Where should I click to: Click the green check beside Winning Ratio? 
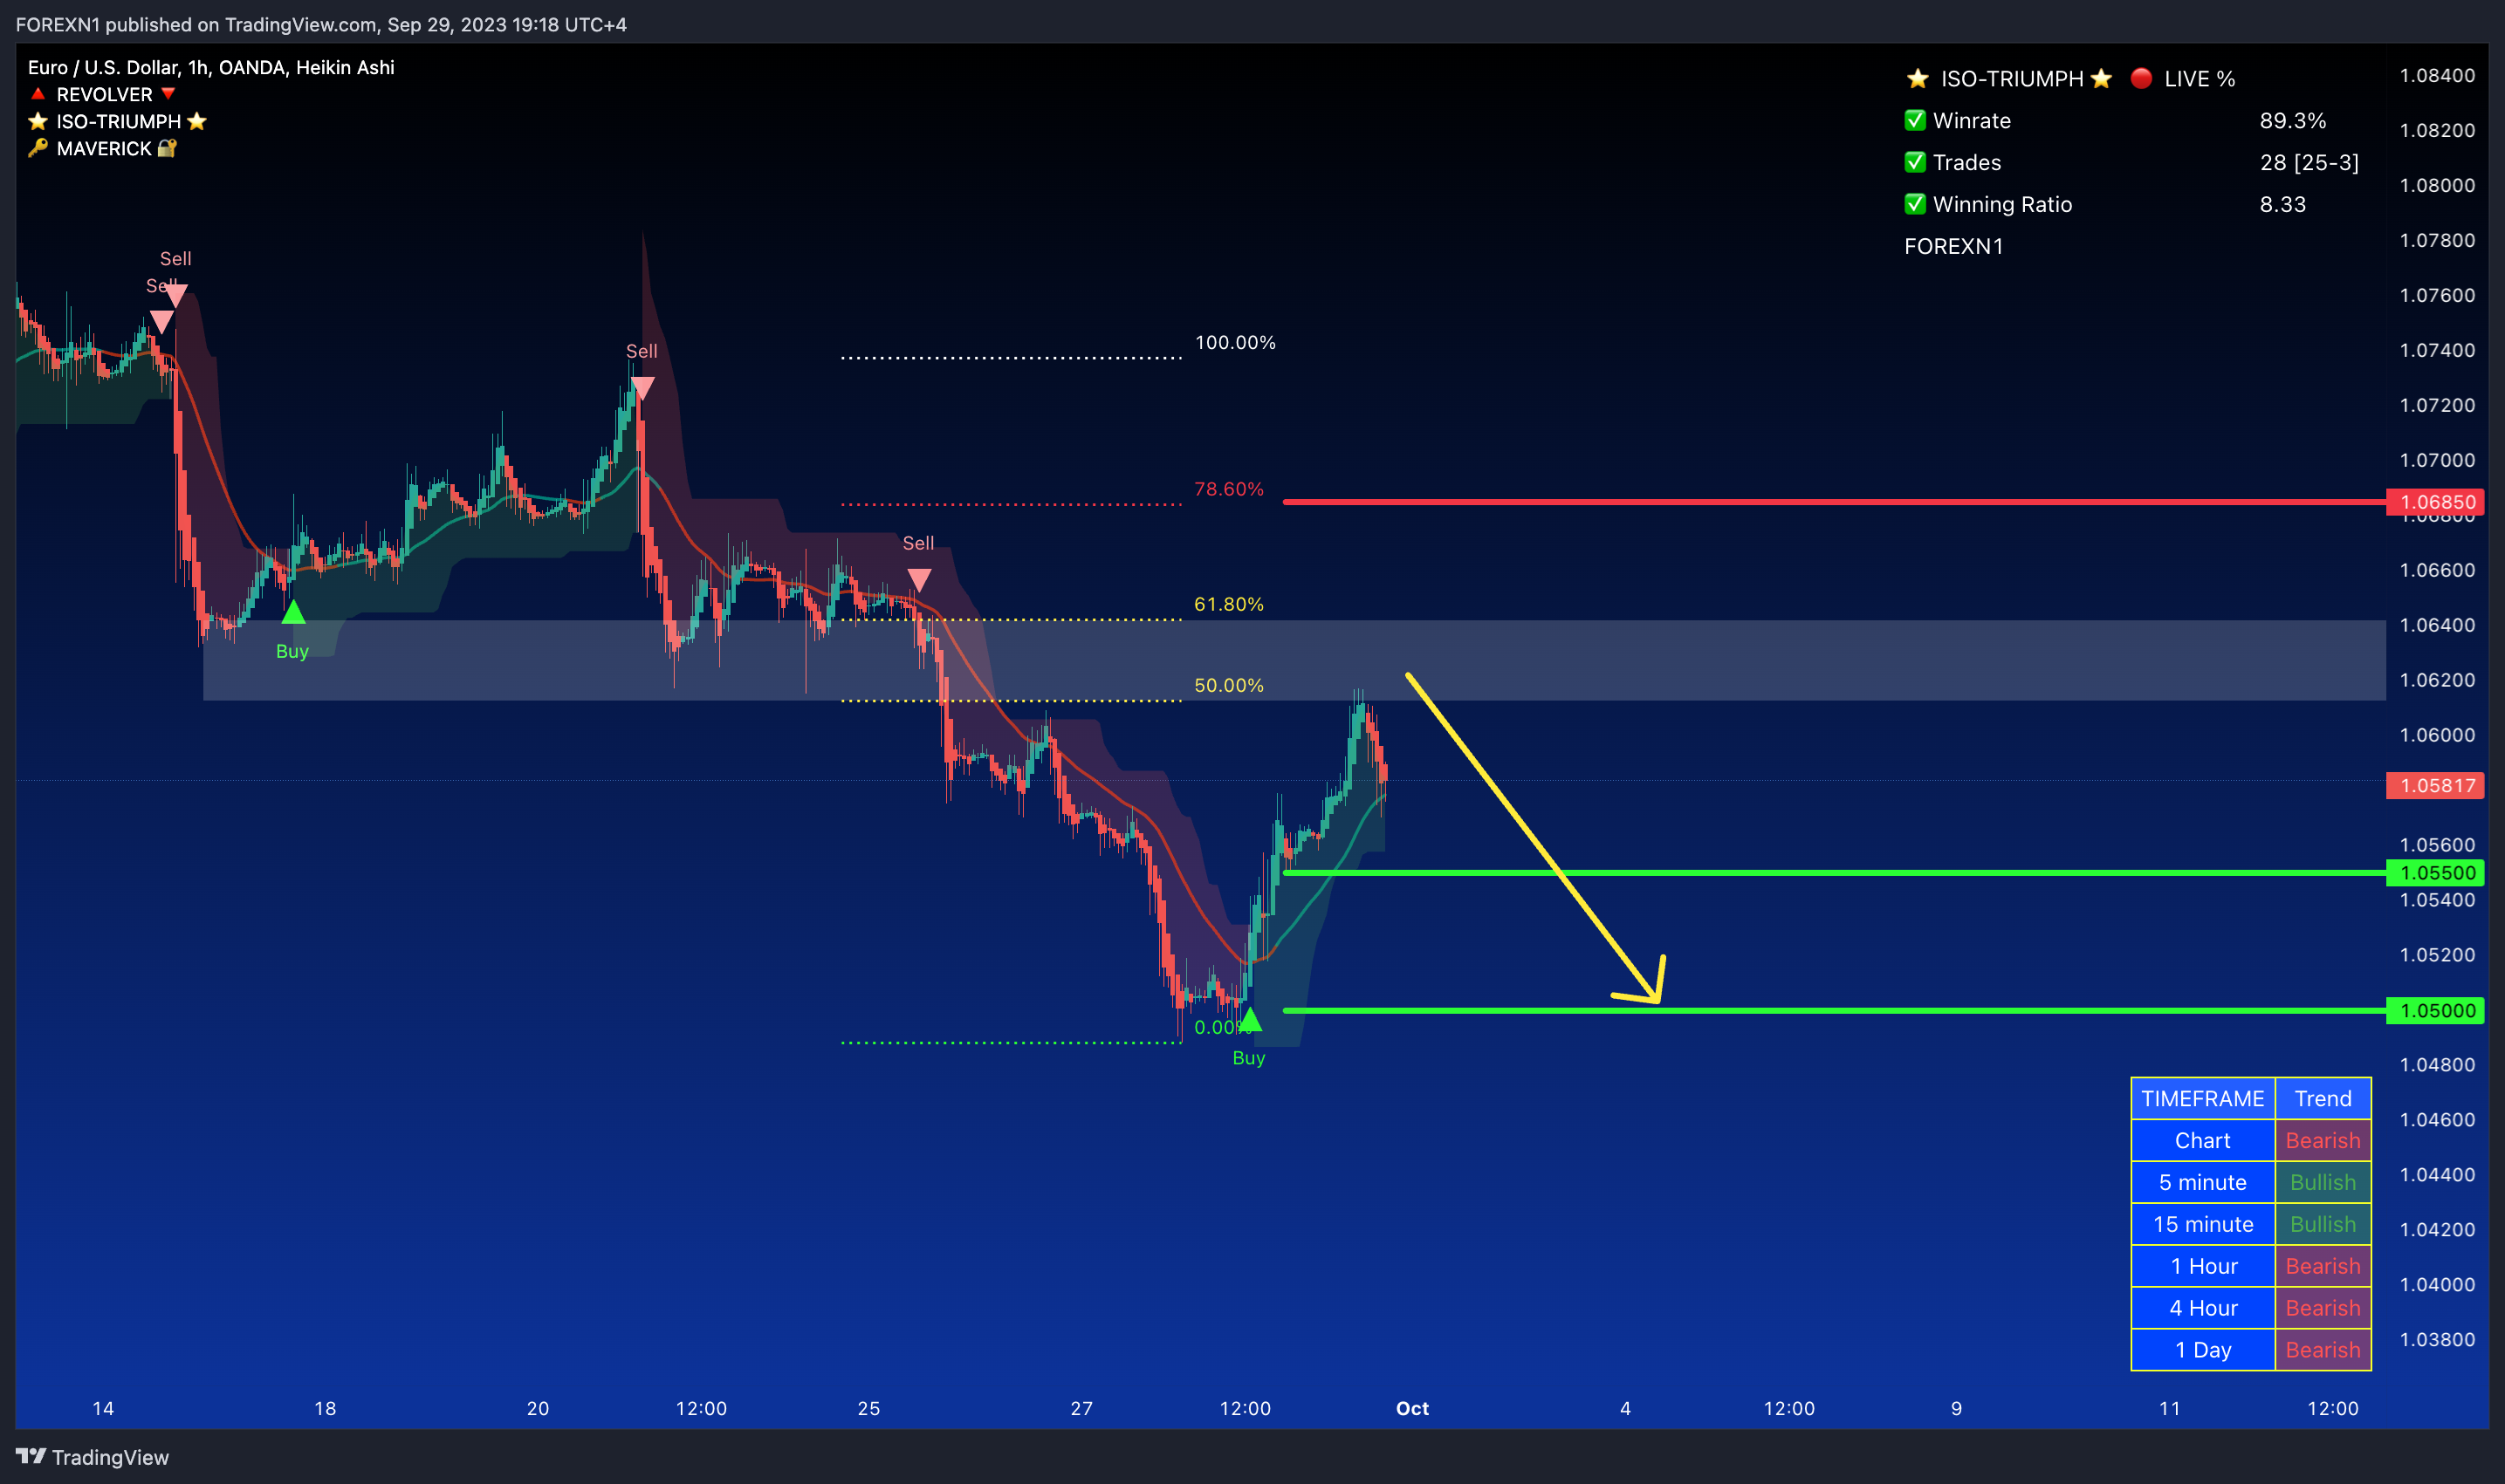(1915, 204)
